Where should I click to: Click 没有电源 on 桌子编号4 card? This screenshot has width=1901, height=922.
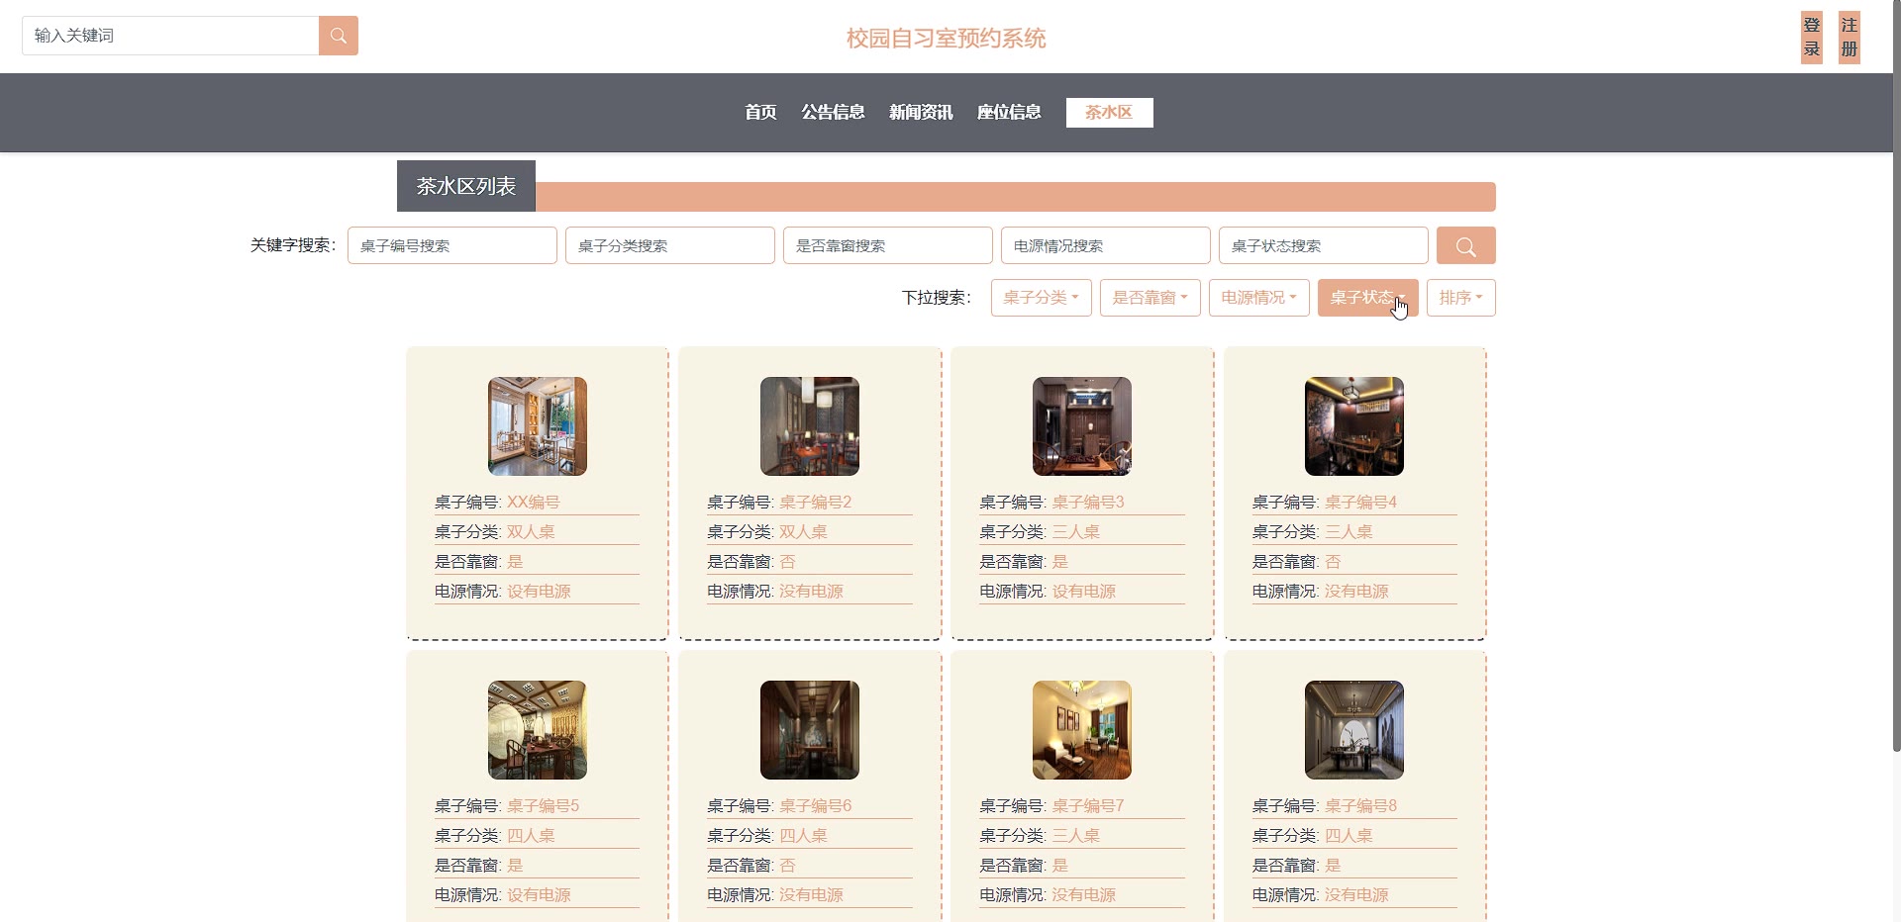coord(1356,592)
